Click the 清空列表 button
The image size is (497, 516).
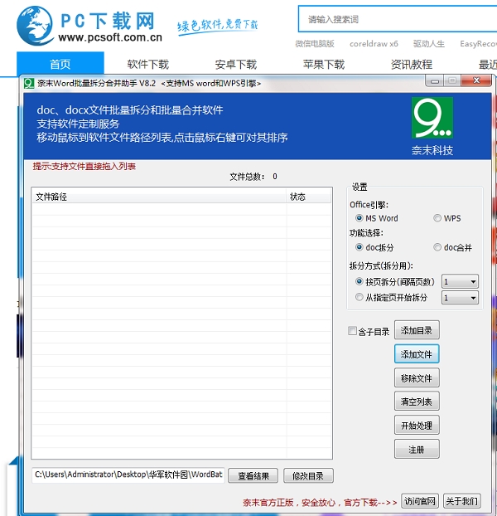tap(417, 402)
